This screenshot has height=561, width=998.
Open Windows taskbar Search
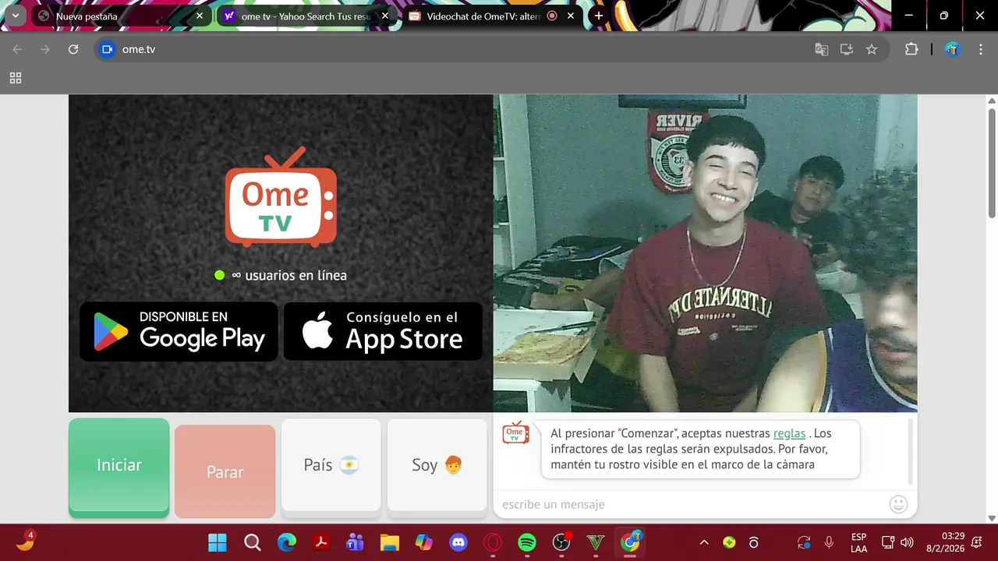(253, 542)
